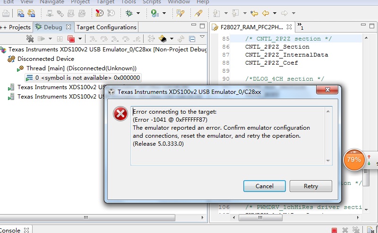Click the Previous Annotation icon
Viewport: 378px width, 233px height.
point(235,13)
